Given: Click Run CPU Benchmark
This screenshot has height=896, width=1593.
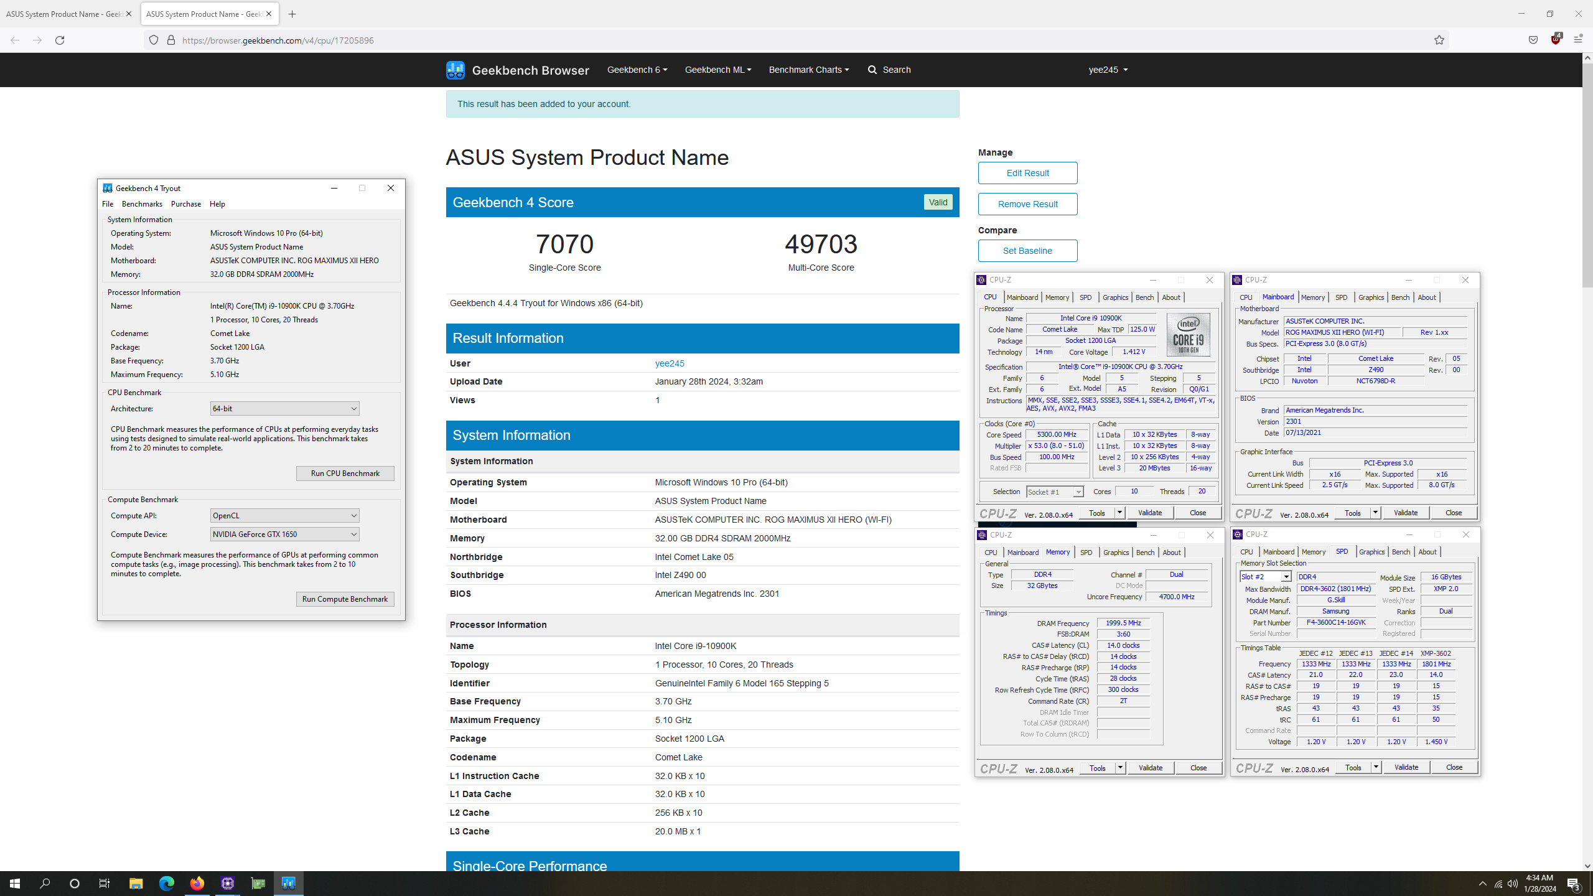Looking at the screenshot, I should point(345,474).
